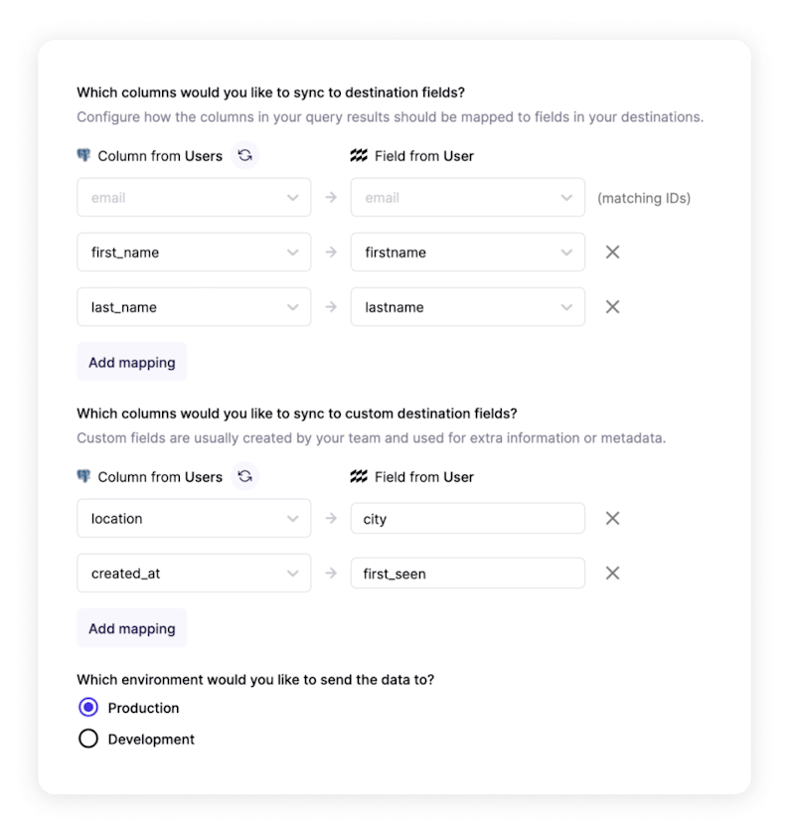Refresh columns in custom fields section
The height and width of the screenshot is (835, 795).
244,476
